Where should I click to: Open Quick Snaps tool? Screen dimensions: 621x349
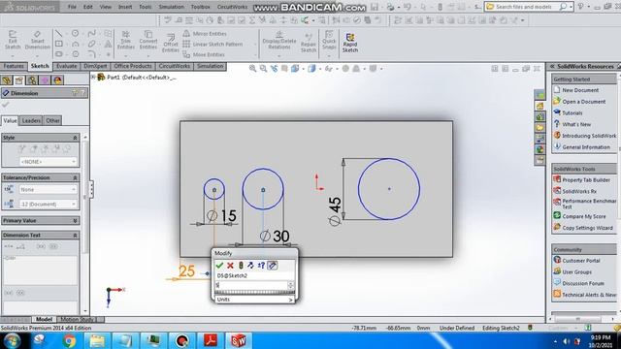point(329,40)
